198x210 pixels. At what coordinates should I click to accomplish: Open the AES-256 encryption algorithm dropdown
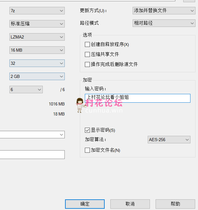(x=169, y=140)
